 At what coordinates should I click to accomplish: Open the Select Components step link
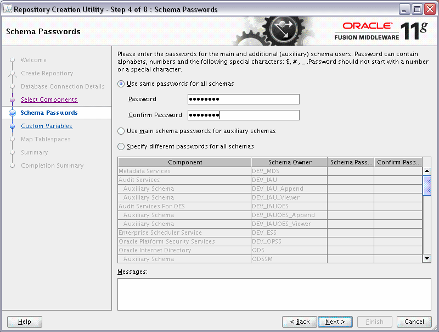pyautogui.click(x=49, y=99)
